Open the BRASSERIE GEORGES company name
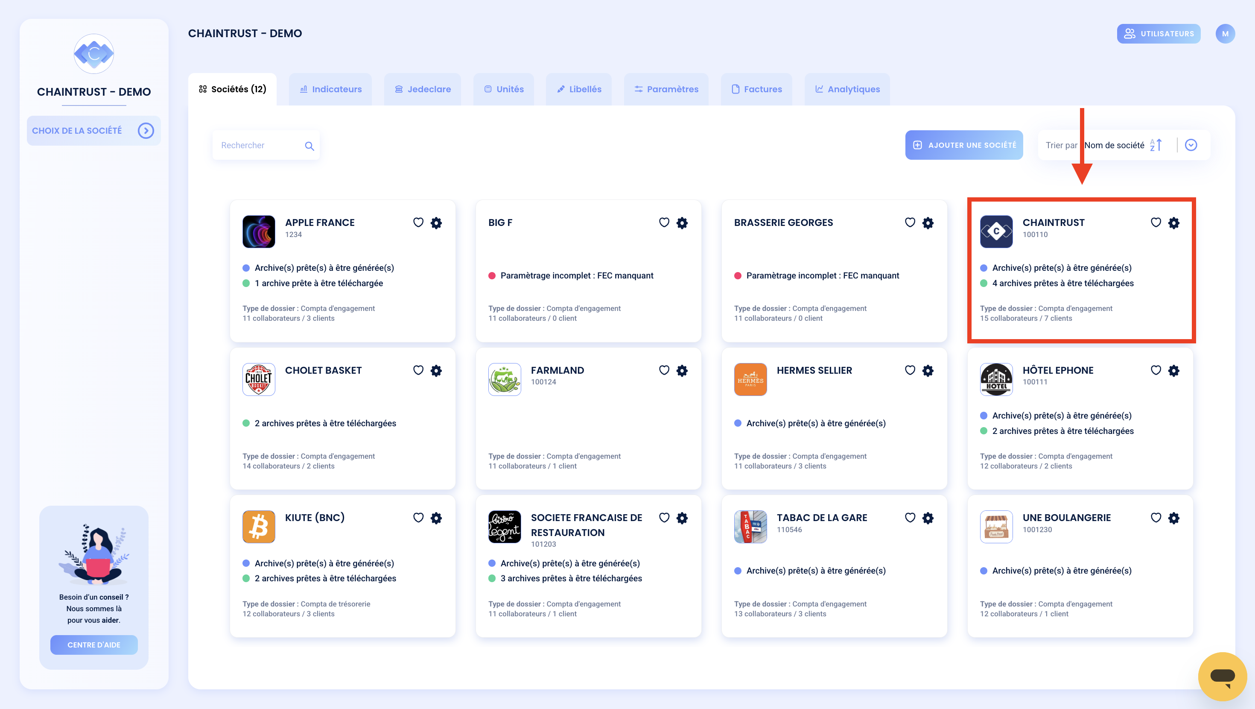 pos(783,223)
